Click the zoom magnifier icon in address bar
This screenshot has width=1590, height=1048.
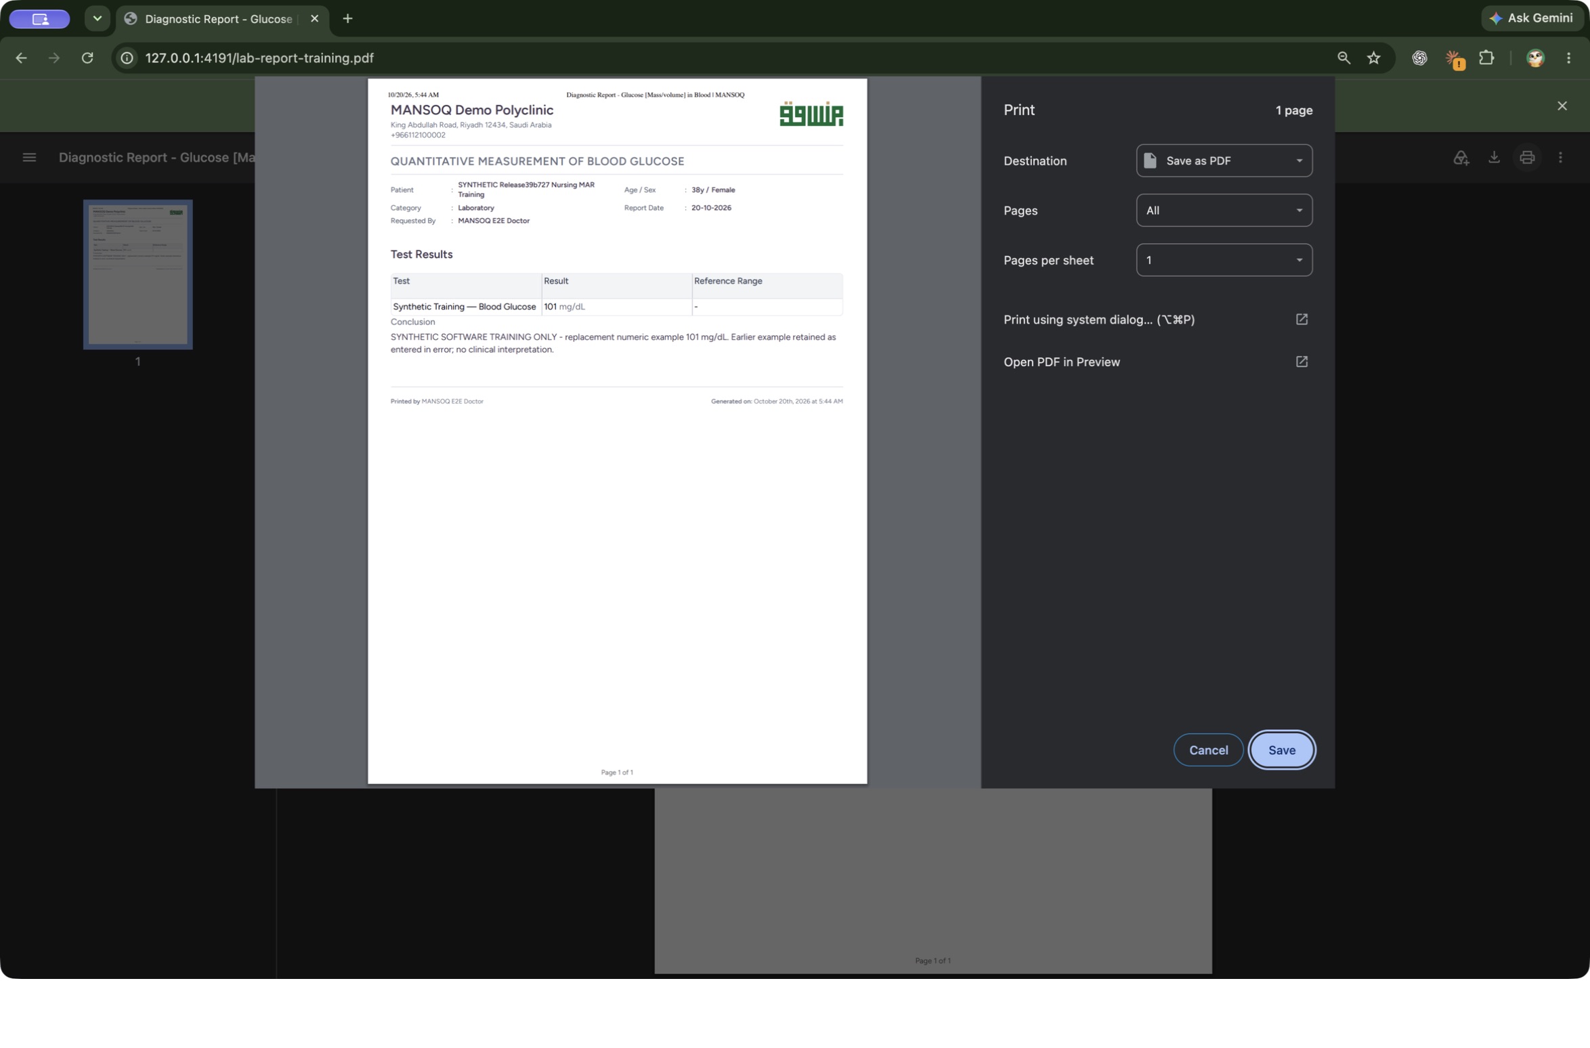click(x=1344, y=58)
